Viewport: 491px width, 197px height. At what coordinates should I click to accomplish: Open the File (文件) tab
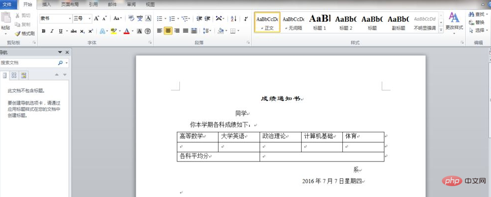tap(7, 4)
